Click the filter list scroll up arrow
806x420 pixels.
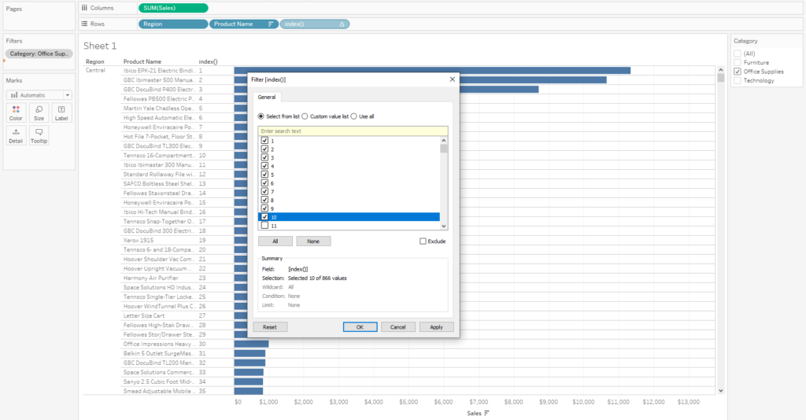point(444,140)
